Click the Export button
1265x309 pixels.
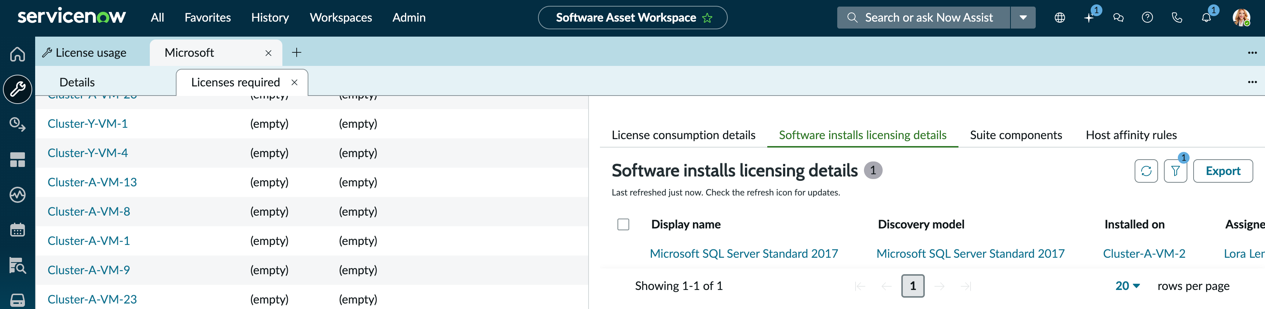[x=1223, y=171]
